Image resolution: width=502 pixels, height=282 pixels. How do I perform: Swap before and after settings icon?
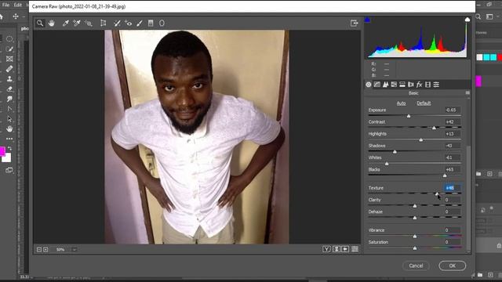[336, 249]
